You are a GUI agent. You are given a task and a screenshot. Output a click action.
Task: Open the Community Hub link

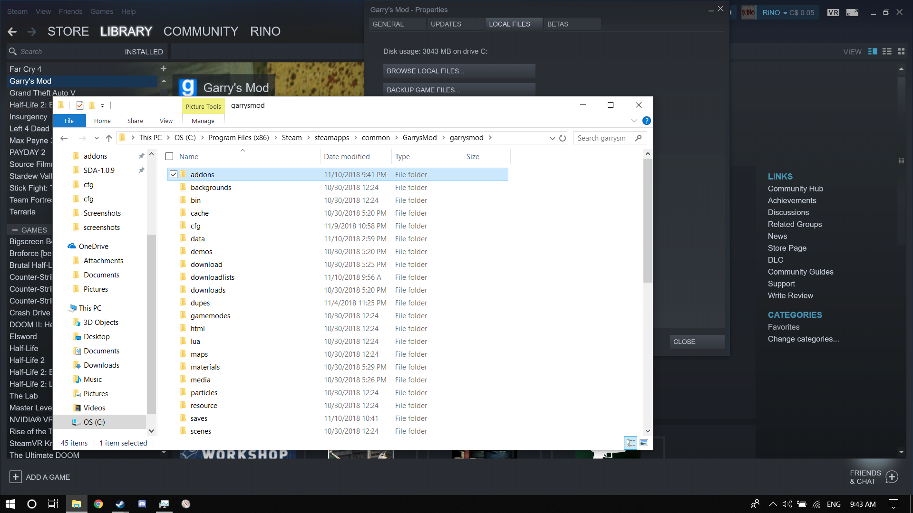tap(795, 189)
